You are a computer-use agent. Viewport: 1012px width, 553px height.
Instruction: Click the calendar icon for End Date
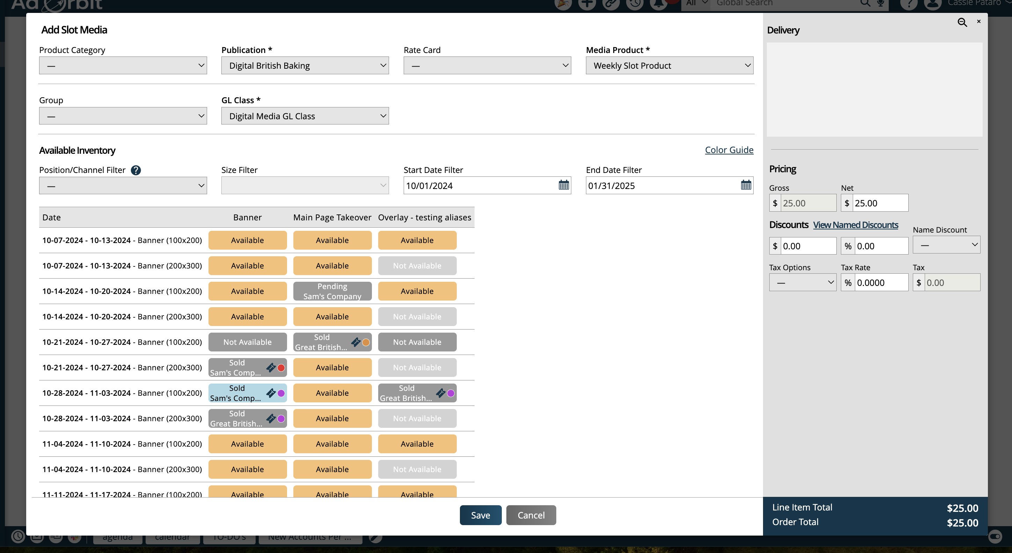point(746,184)
